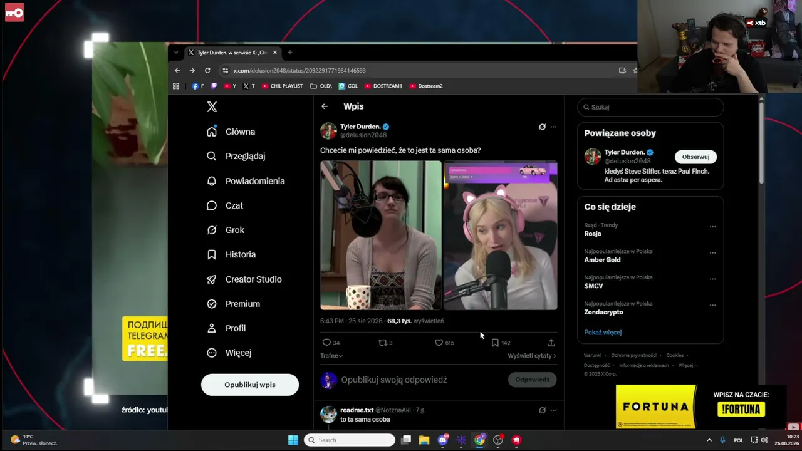Open more options for Amber Gold trend
The height and width of the screenshot is (451, 802).
point(712,253)
